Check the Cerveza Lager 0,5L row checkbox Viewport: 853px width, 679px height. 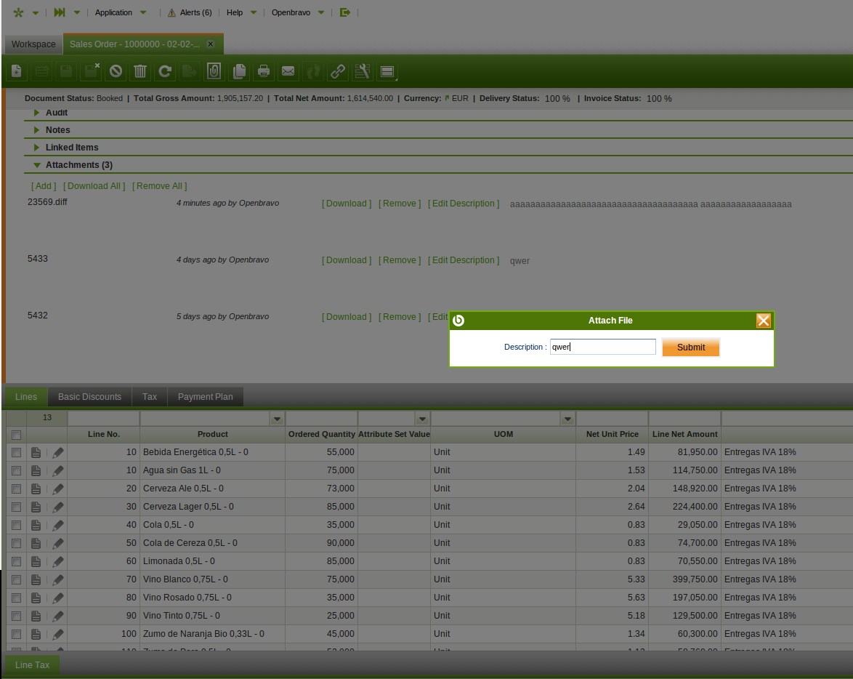16,507
